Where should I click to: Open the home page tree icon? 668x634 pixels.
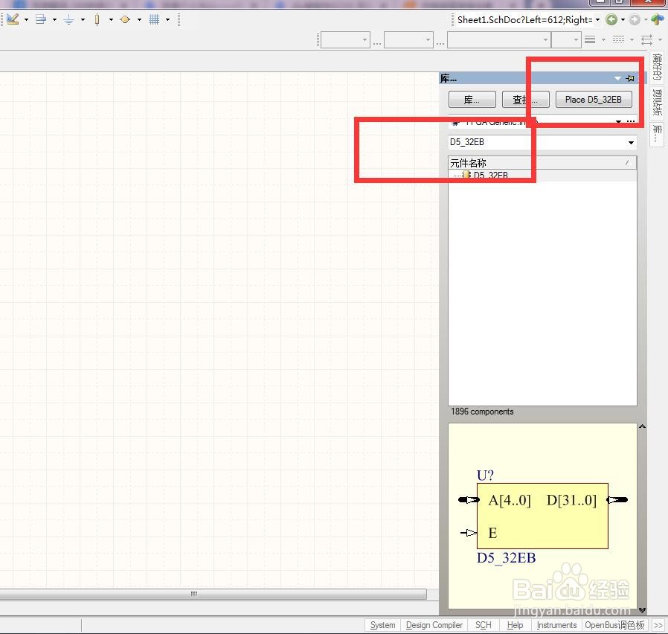[658, 19]
